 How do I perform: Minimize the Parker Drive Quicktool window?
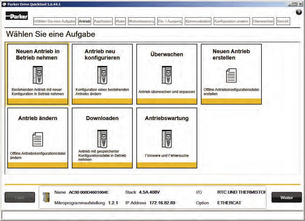tap(290, 4)
